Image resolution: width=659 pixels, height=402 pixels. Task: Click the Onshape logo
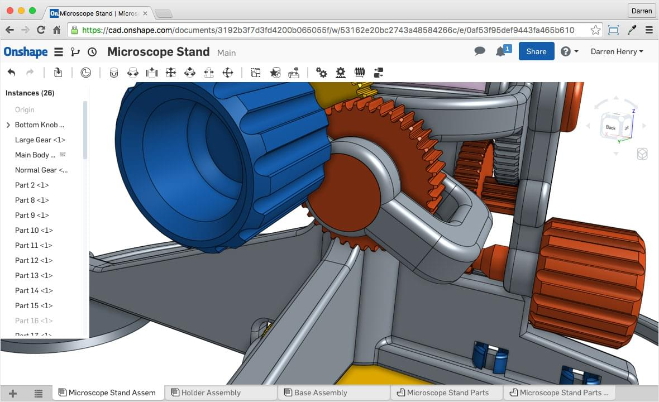(26, 51)
